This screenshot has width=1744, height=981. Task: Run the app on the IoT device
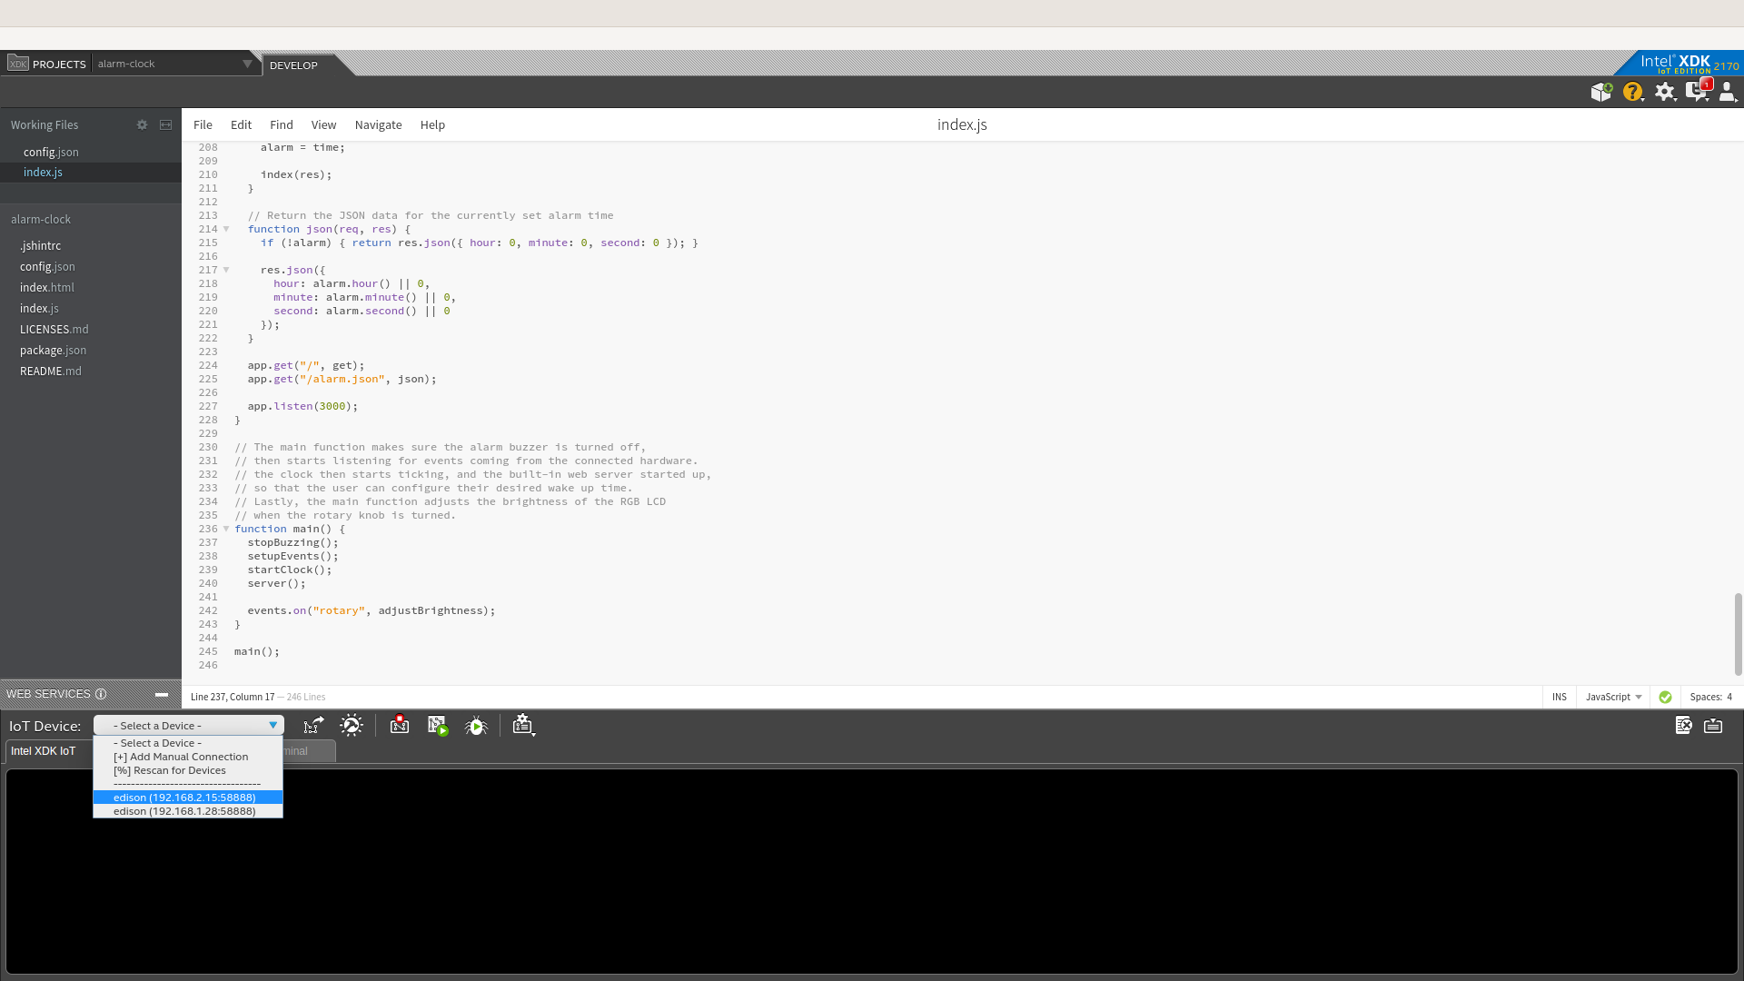(438, 726)
